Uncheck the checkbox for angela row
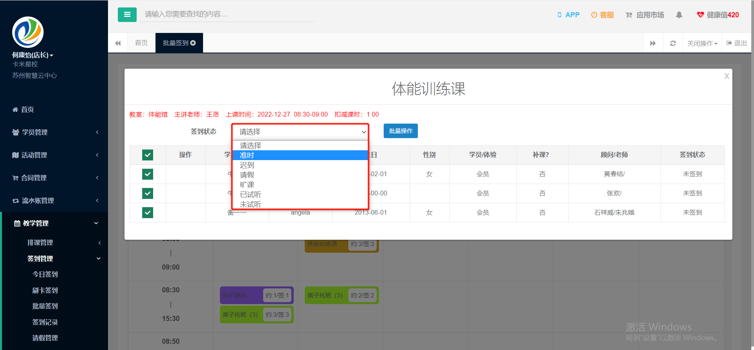The height and width of the screenshot is (350, 754). pyautogui.click(x=148, y=213)
